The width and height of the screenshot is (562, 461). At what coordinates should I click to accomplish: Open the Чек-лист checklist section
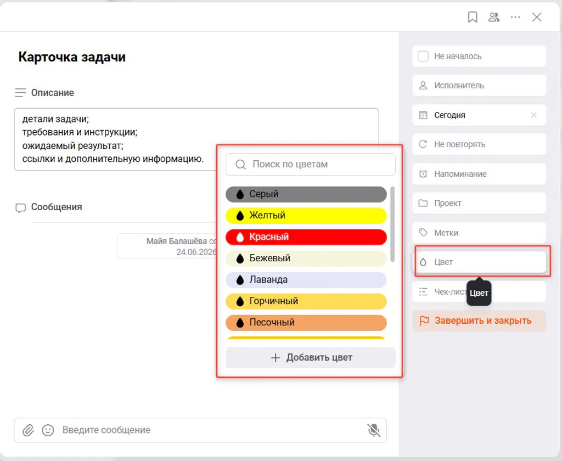pyautogui.click(x=479, y=292)
